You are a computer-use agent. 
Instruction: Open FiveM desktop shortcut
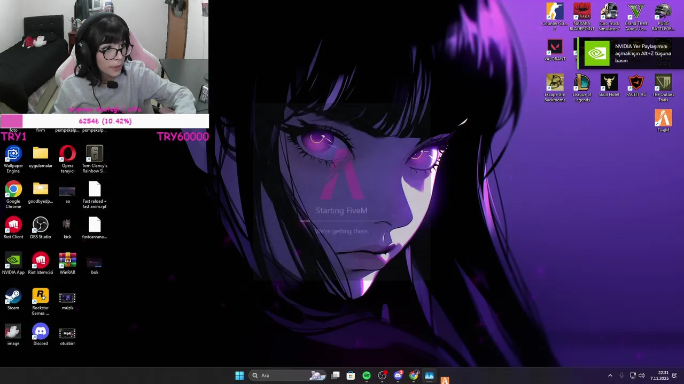pos(663,122)
